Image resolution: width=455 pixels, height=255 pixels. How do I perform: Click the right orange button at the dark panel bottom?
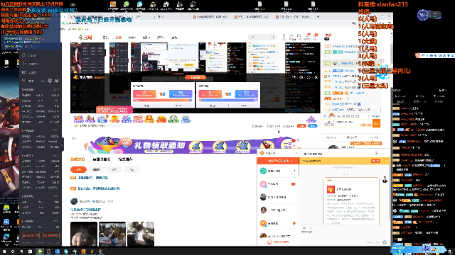click(50, 236)
